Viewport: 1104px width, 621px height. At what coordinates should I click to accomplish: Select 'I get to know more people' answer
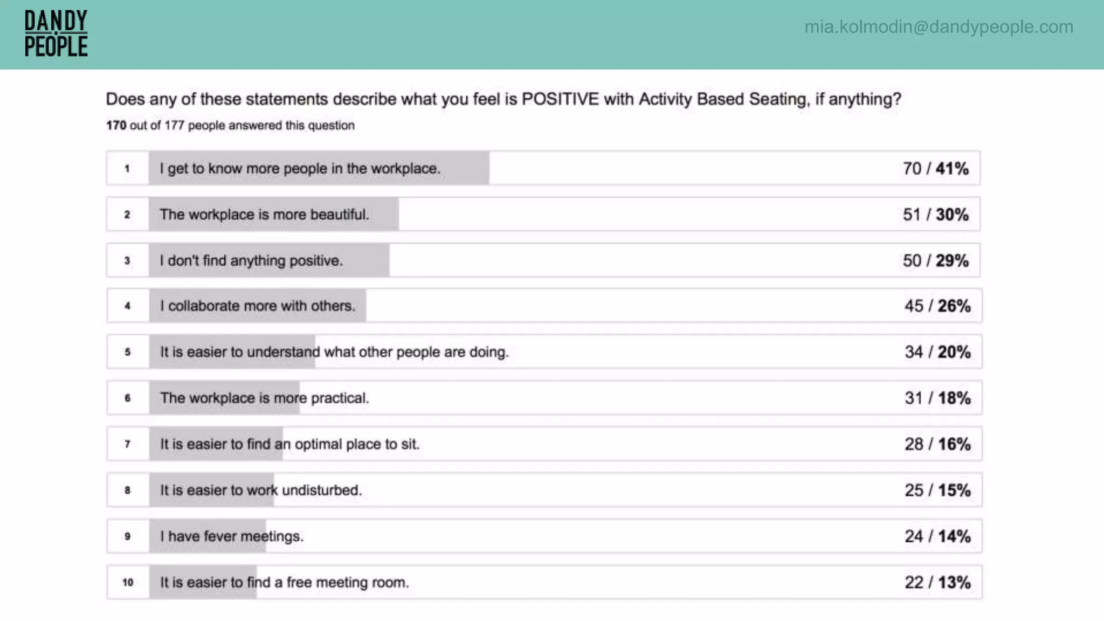coord(300,169)
